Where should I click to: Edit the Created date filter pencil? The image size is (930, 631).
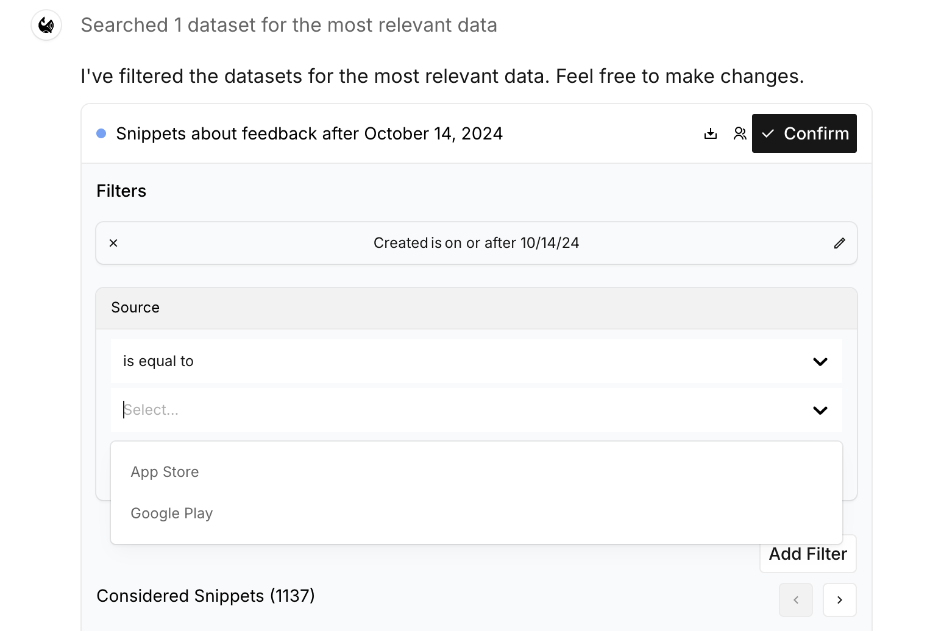coord(839,243)
